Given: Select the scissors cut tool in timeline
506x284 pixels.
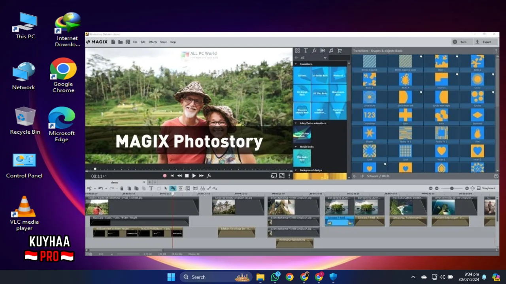Looking at the screenshot, I should [90, 189].
